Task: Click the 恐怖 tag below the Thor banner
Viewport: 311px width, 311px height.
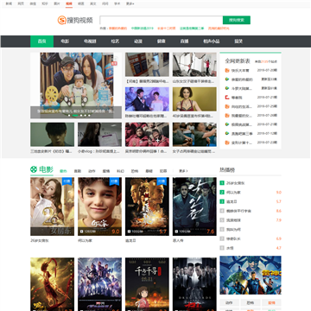Action: [x=251, y=302]
